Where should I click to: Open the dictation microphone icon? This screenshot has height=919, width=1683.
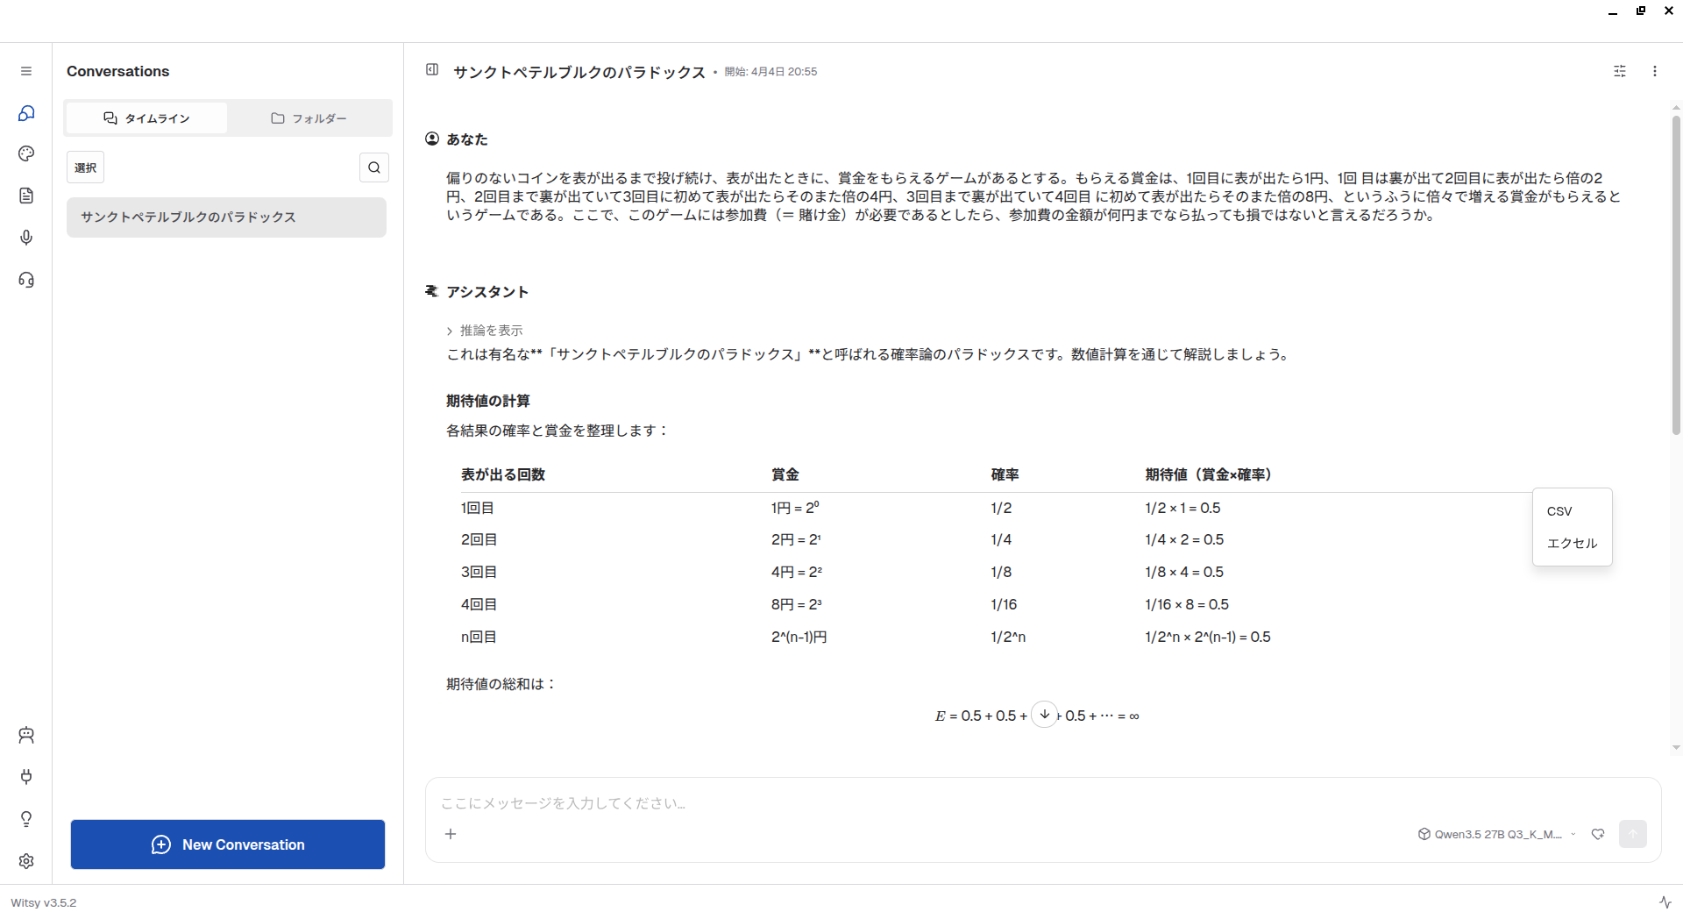point(26,238)
